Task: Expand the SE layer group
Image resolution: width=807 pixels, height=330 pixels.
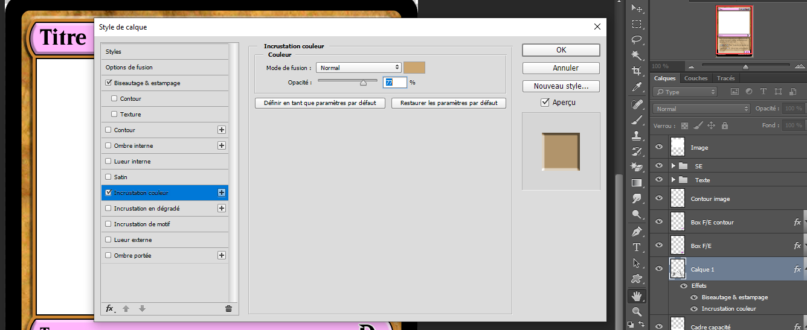Action: [x=673, y=165]
